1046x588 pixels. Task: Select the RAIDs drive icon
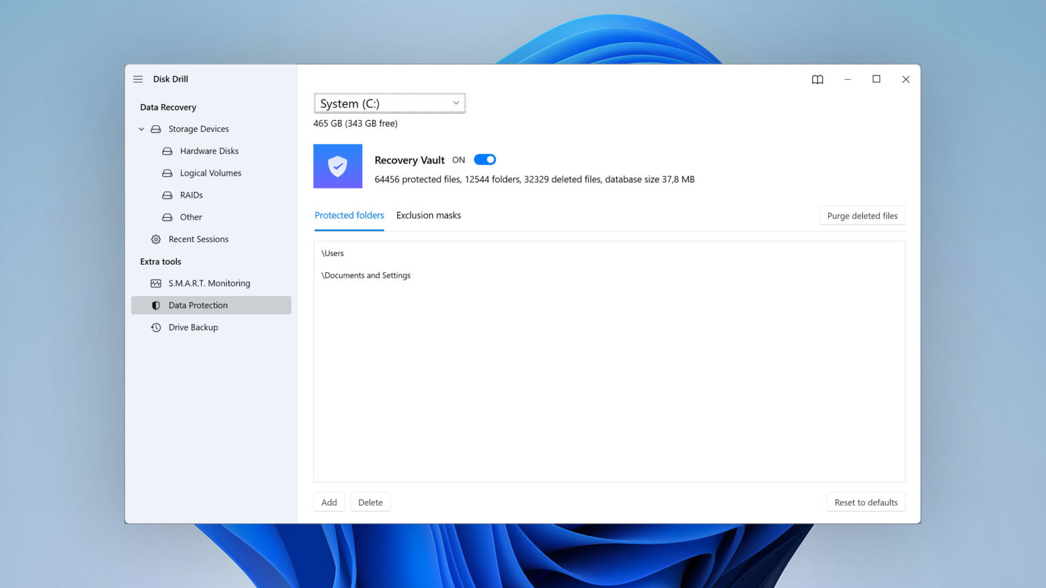[167, 195]
